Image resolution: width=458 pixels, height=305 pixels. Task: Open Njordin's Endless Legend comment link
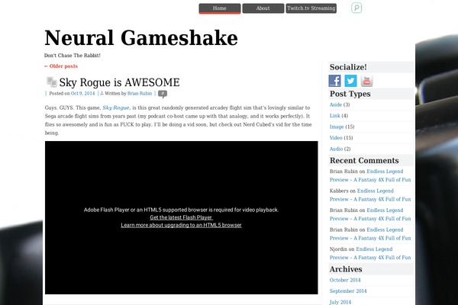click(x=370, y=253)
